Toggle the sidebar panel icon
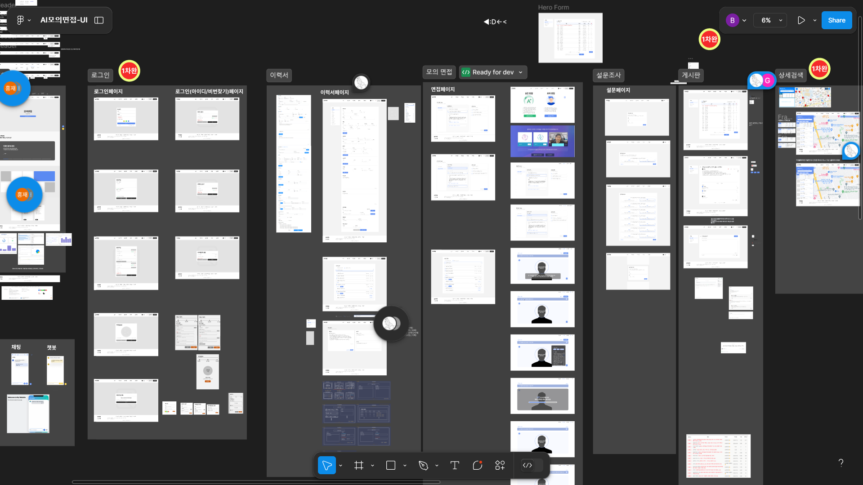The width and height of the screenshot is (863, 485). click(x=99, y=20)
